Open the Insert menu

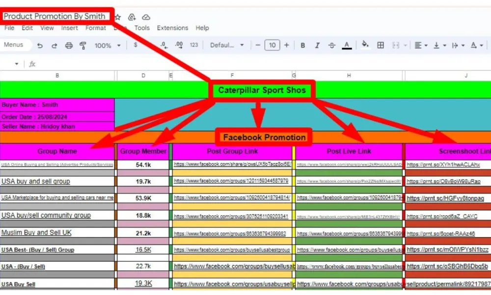pos(70,28)
